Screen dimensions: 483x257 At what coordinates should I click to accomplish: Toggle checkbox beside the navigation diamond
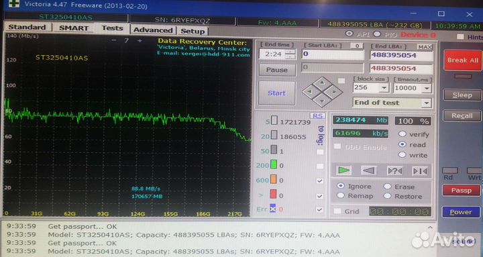(x=341, y=81)
